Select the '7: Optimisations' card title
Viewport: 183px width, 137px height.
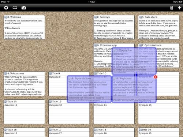(x=152, y=45)
